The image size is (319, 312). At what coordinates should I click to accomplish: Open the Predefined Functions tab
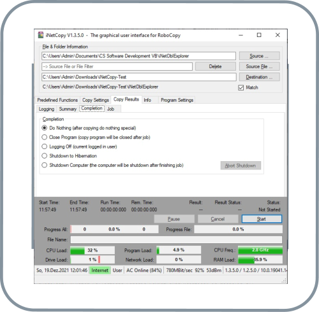[x=57, y=100]
